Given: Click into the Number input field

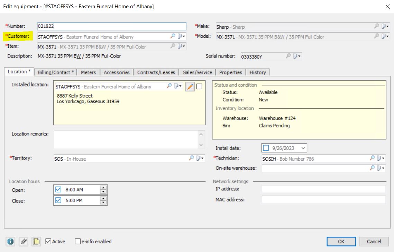Looking at the screenshot, I should pos(112,26).
